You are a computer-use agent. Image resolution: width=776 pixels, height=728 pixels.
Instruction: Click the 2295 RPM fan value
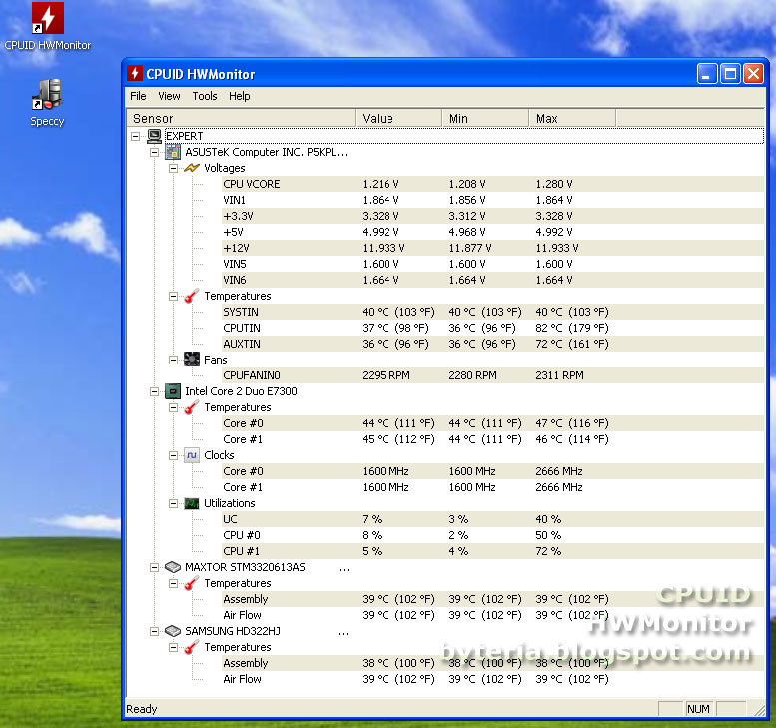tap(387, 375)
